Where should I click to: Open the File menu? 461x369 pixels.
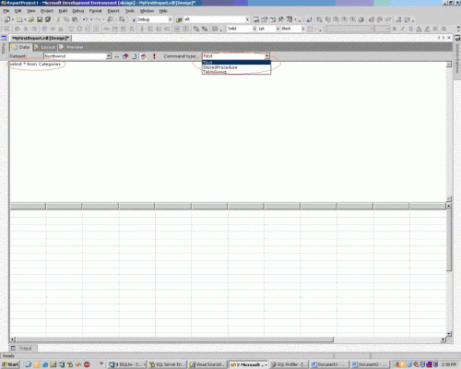point(6,11)
